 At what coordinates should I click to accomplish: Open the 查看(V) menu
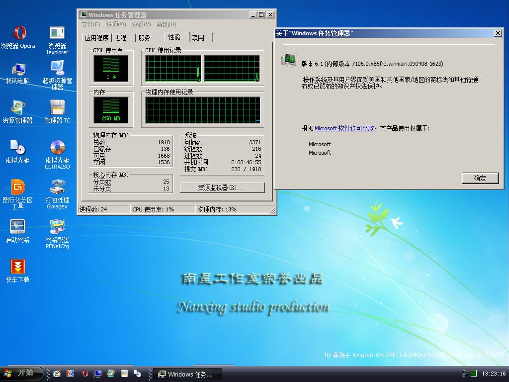(141, 24)
